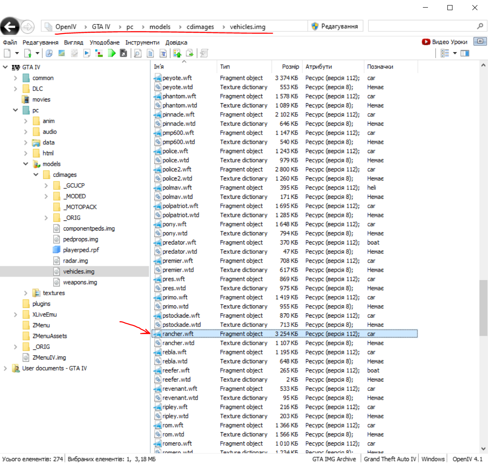Toggle the preview pane layout button
This screenshot has width=488, height=464.
pyautogui.click(x=465, y=53)
